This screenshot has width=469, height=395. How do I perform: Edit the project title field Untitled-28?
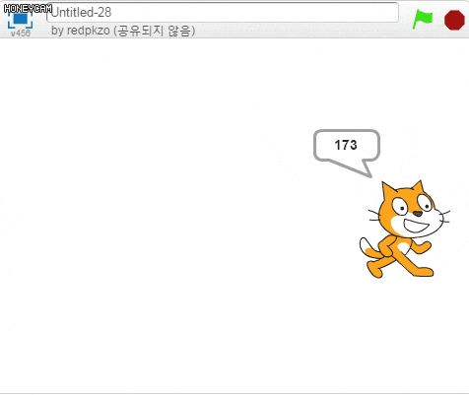(223, 13)
